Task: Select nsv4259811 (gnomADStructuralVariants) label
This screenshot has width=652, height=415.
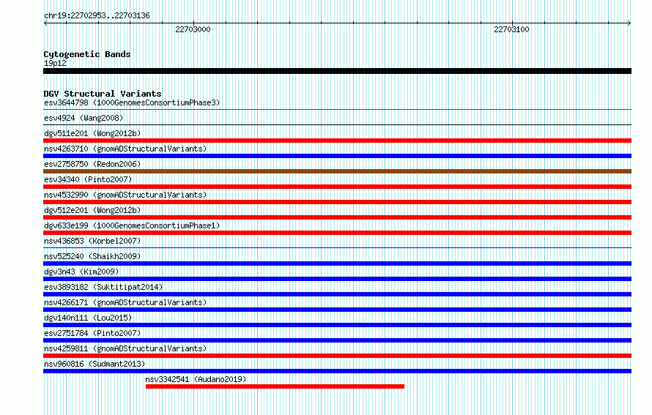Action: (125, 348)
